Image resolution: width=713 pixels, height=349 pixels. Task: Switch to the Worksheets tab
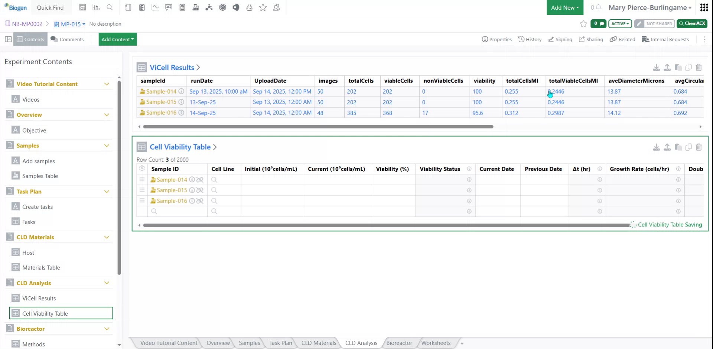coord(436,343)
